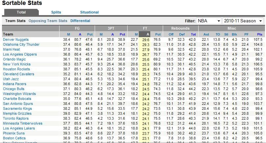This screenshot has height=143, width=266.
Task: Open Houston Rockets team link
Action: point(16,69)
